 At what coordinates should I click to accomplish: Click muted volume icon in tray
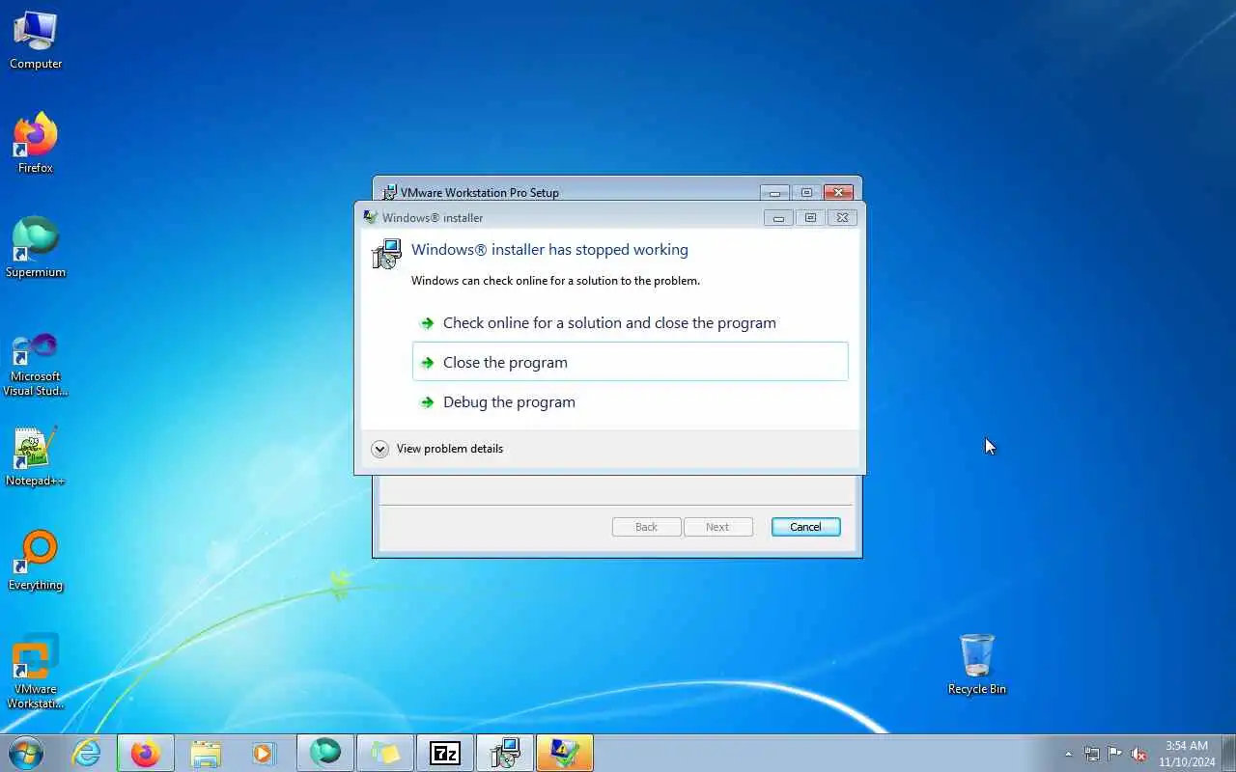tap(1139, 754)
